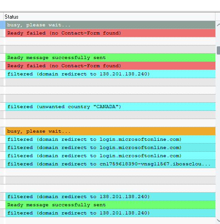Select the 138.201.138.240 row just above the last green row

pos(110,197)
